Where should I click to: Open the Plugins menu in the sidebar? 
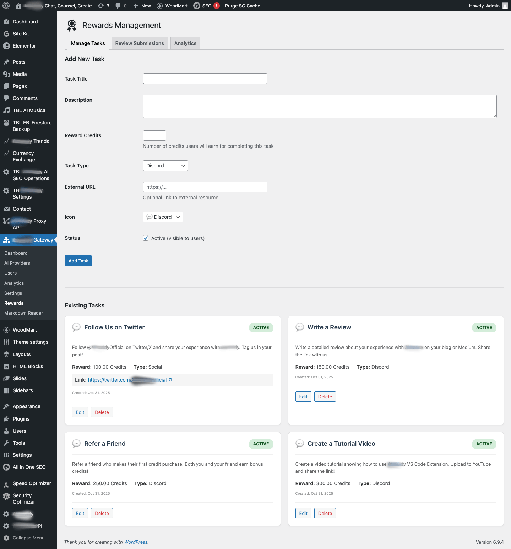21,419
